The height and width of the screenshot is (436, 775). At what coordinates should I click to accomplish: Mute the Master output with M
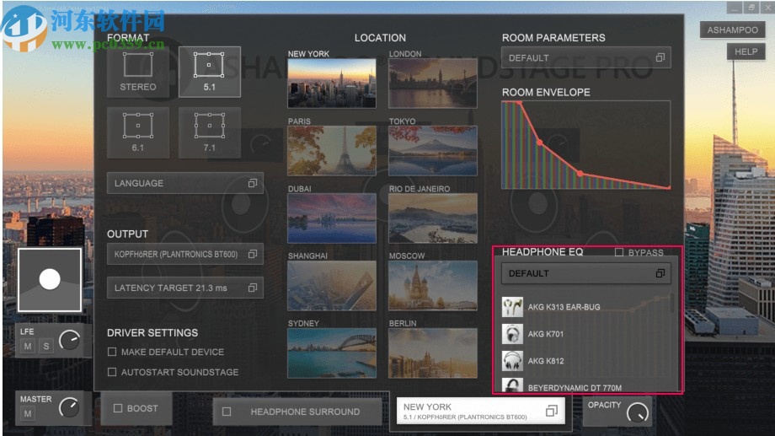tap(28, 413)
